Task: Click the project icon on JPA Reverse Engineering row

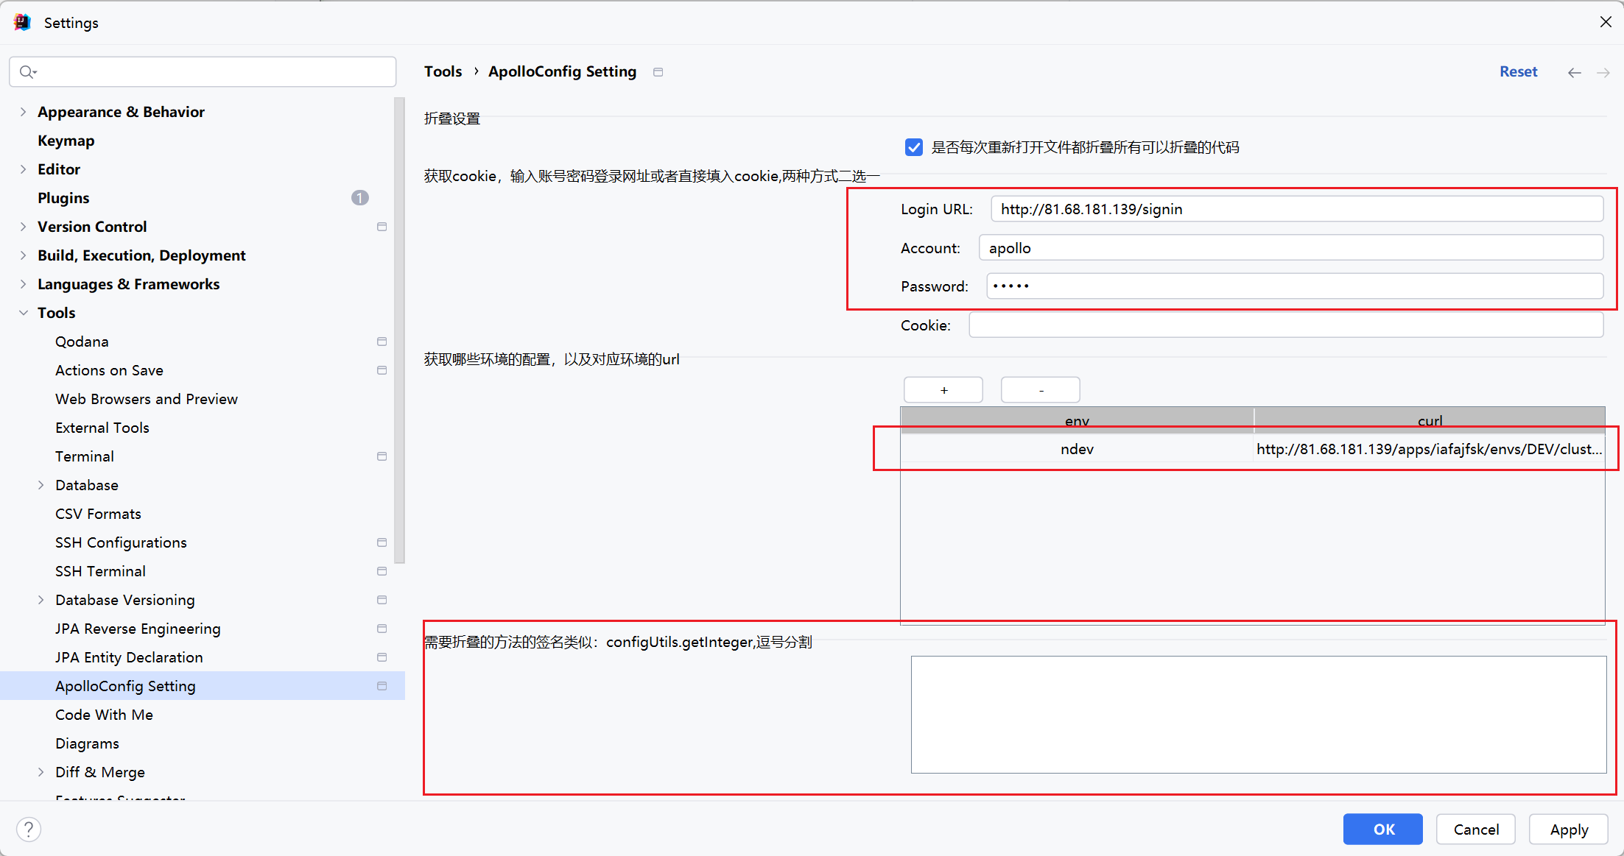Action: [x=382, y=629]
